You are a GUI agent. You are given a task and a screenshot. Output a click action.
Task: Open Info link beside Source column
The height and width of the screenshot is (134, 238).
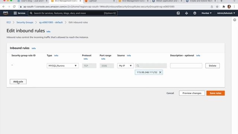129,55
